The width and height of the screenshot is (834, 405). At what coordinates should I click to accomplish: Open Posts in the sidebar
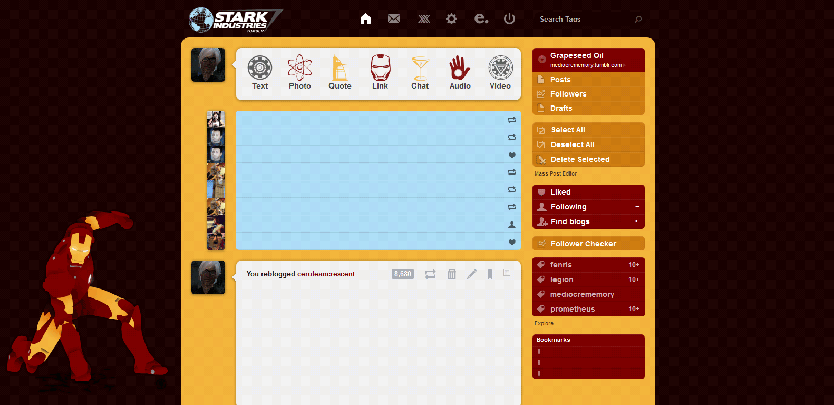point(588,80)
